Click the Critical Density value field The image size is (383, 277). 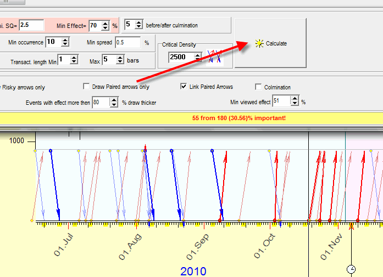[x=180, y=56]
